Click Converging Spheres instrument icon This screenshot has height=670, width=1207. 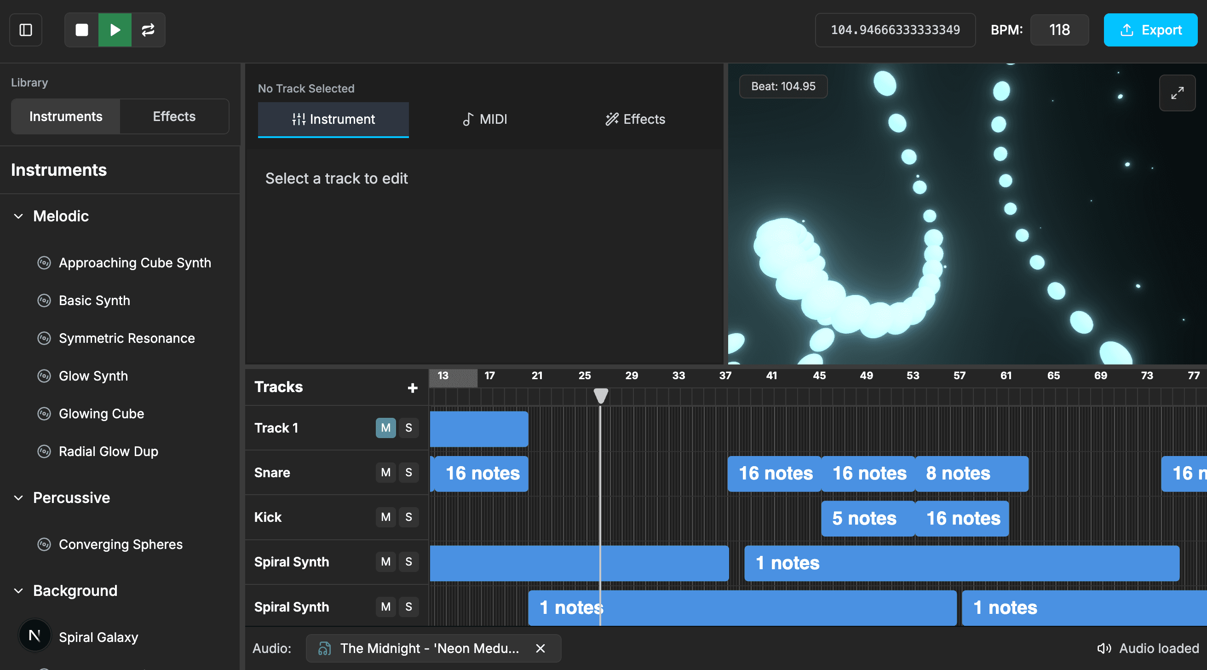44,544
